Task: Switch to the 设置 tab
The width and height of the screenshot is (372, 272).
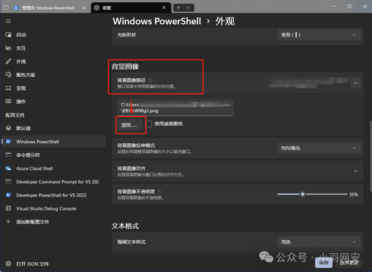Action: tap(131, 8)
